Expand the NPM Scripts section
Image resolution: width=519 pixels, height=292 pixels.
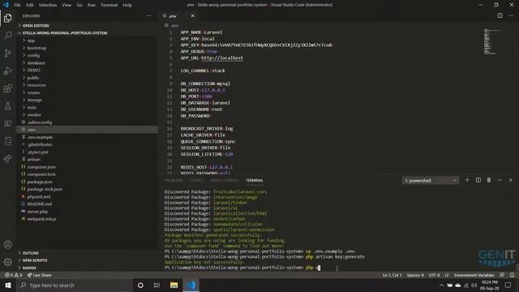pos(35,260)
